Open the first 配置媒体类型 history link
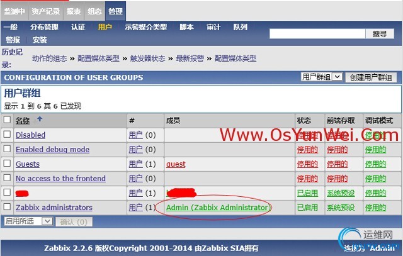The image size is (403, 256). [x=98, y=58]
